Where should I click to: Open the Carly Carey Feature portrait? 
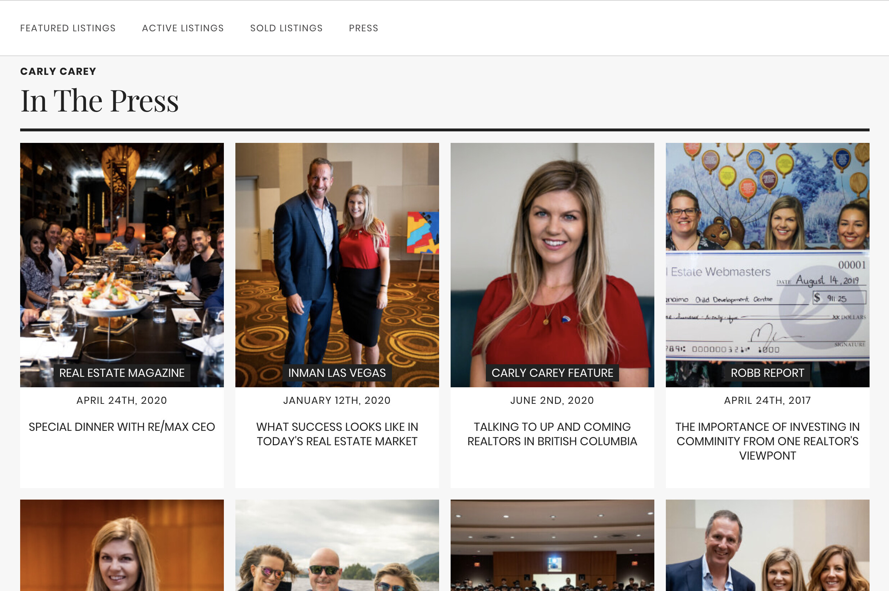(552, 265)
